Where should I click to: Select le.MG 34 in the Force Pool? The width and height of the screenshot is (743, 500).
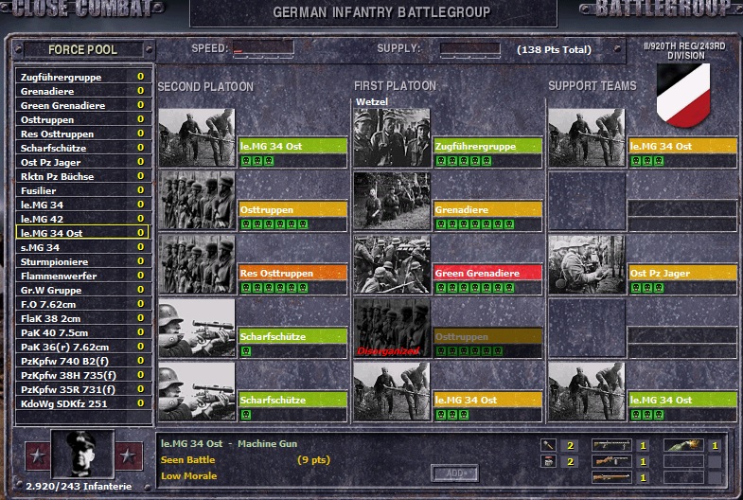coord(82,205)
